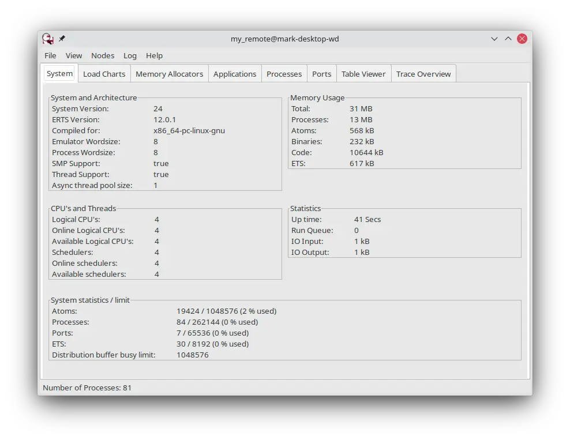The width and height of the screenshot is (570, 440).
Task: Minimize the window with the down chevron
Action: (494, 39)
